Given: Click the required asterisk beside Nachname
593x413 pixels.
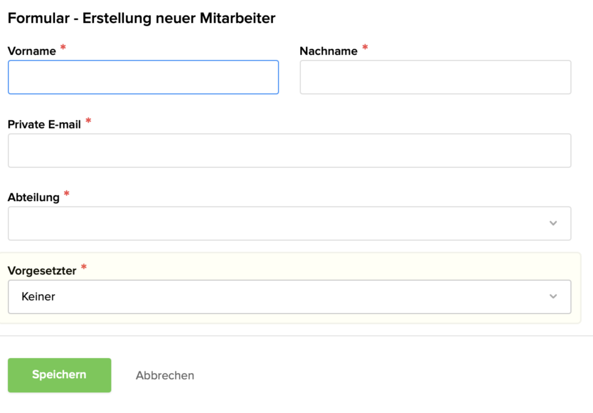Looking at the screenshot, I should tap(365, 48).
